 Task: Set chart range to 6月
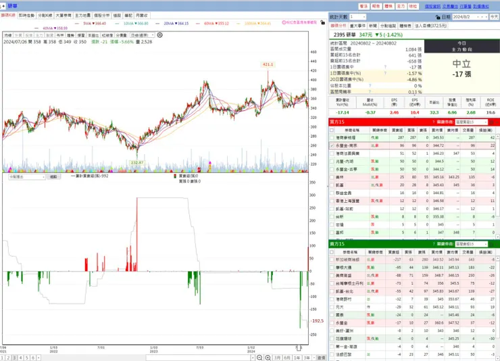click(287, 358)
